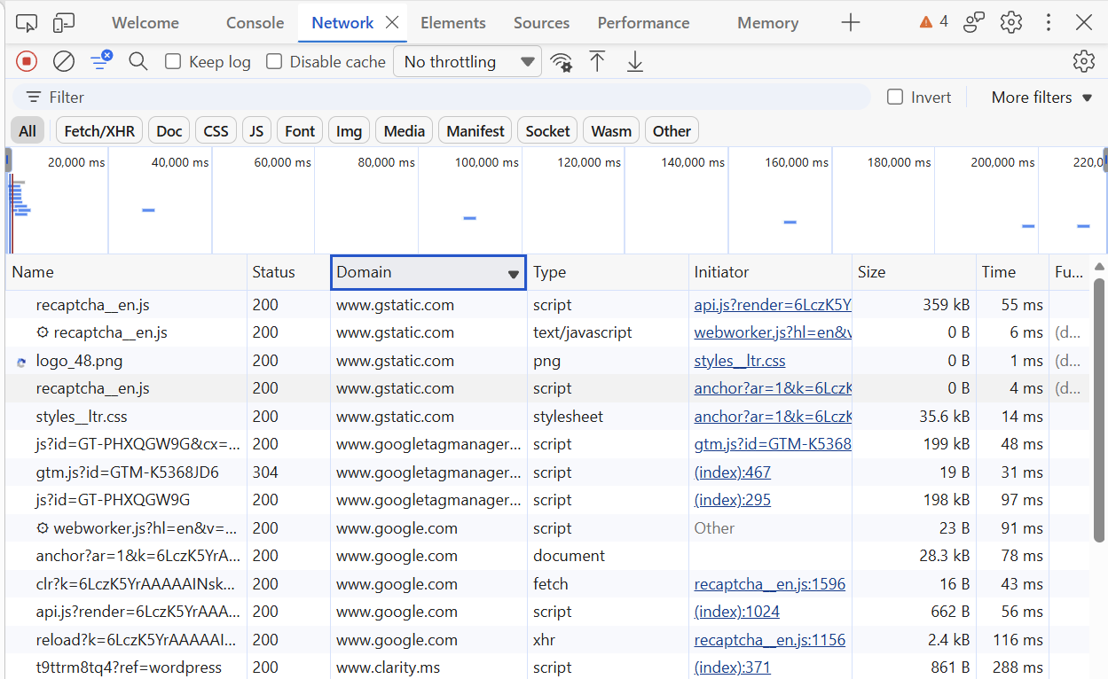The width and height of the screenshot is (1108, 679).
Task: Open the Customize DevTools three-dot menu
Action: [1049, 22]
